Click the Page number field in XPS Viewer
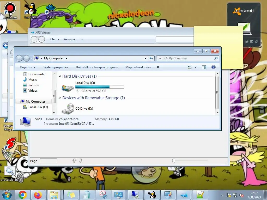 [x=48, y=161]
